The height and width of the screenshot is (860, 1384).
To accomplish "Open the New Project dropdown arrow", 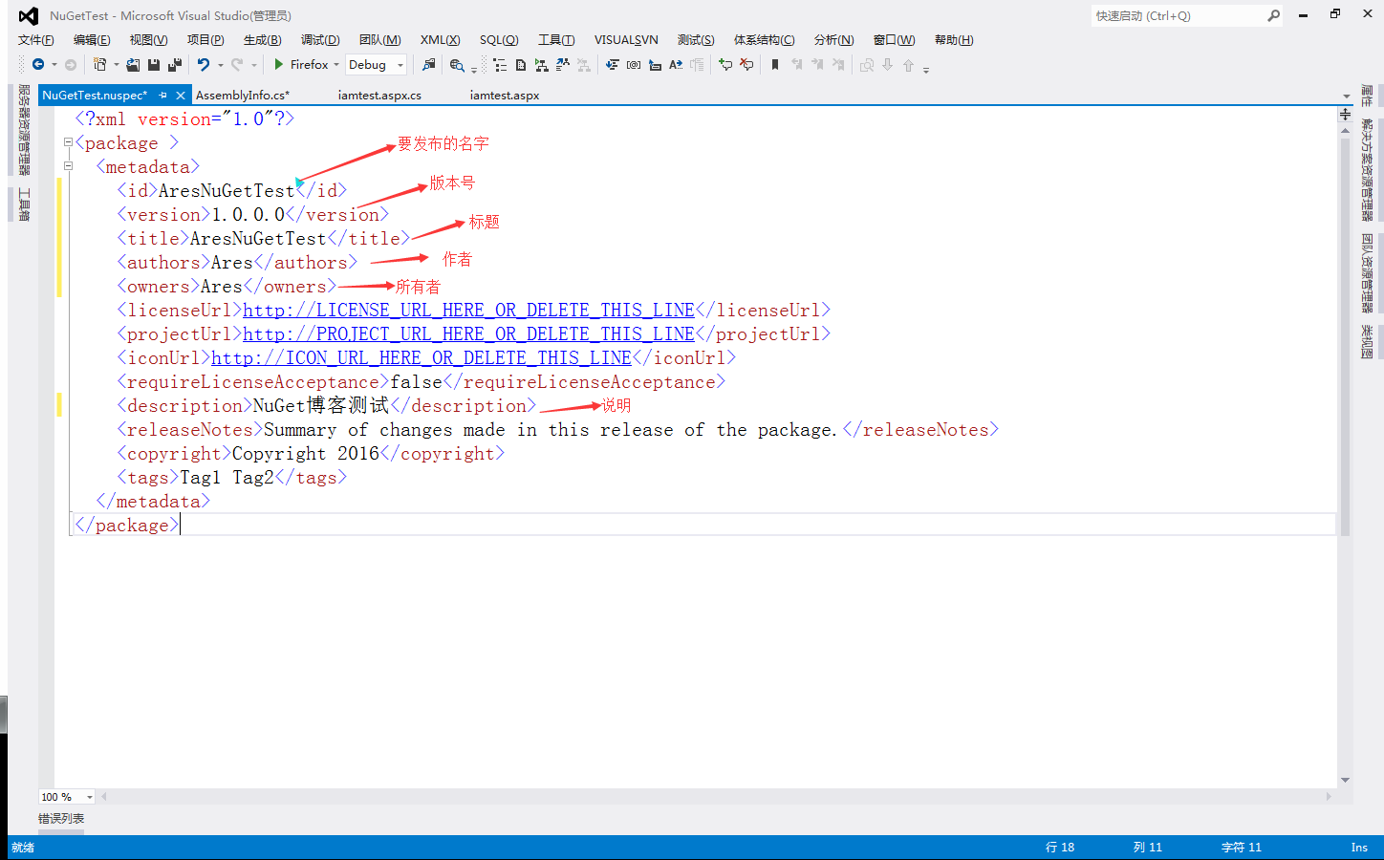I will pyautogui.click(x=117, y=65).
